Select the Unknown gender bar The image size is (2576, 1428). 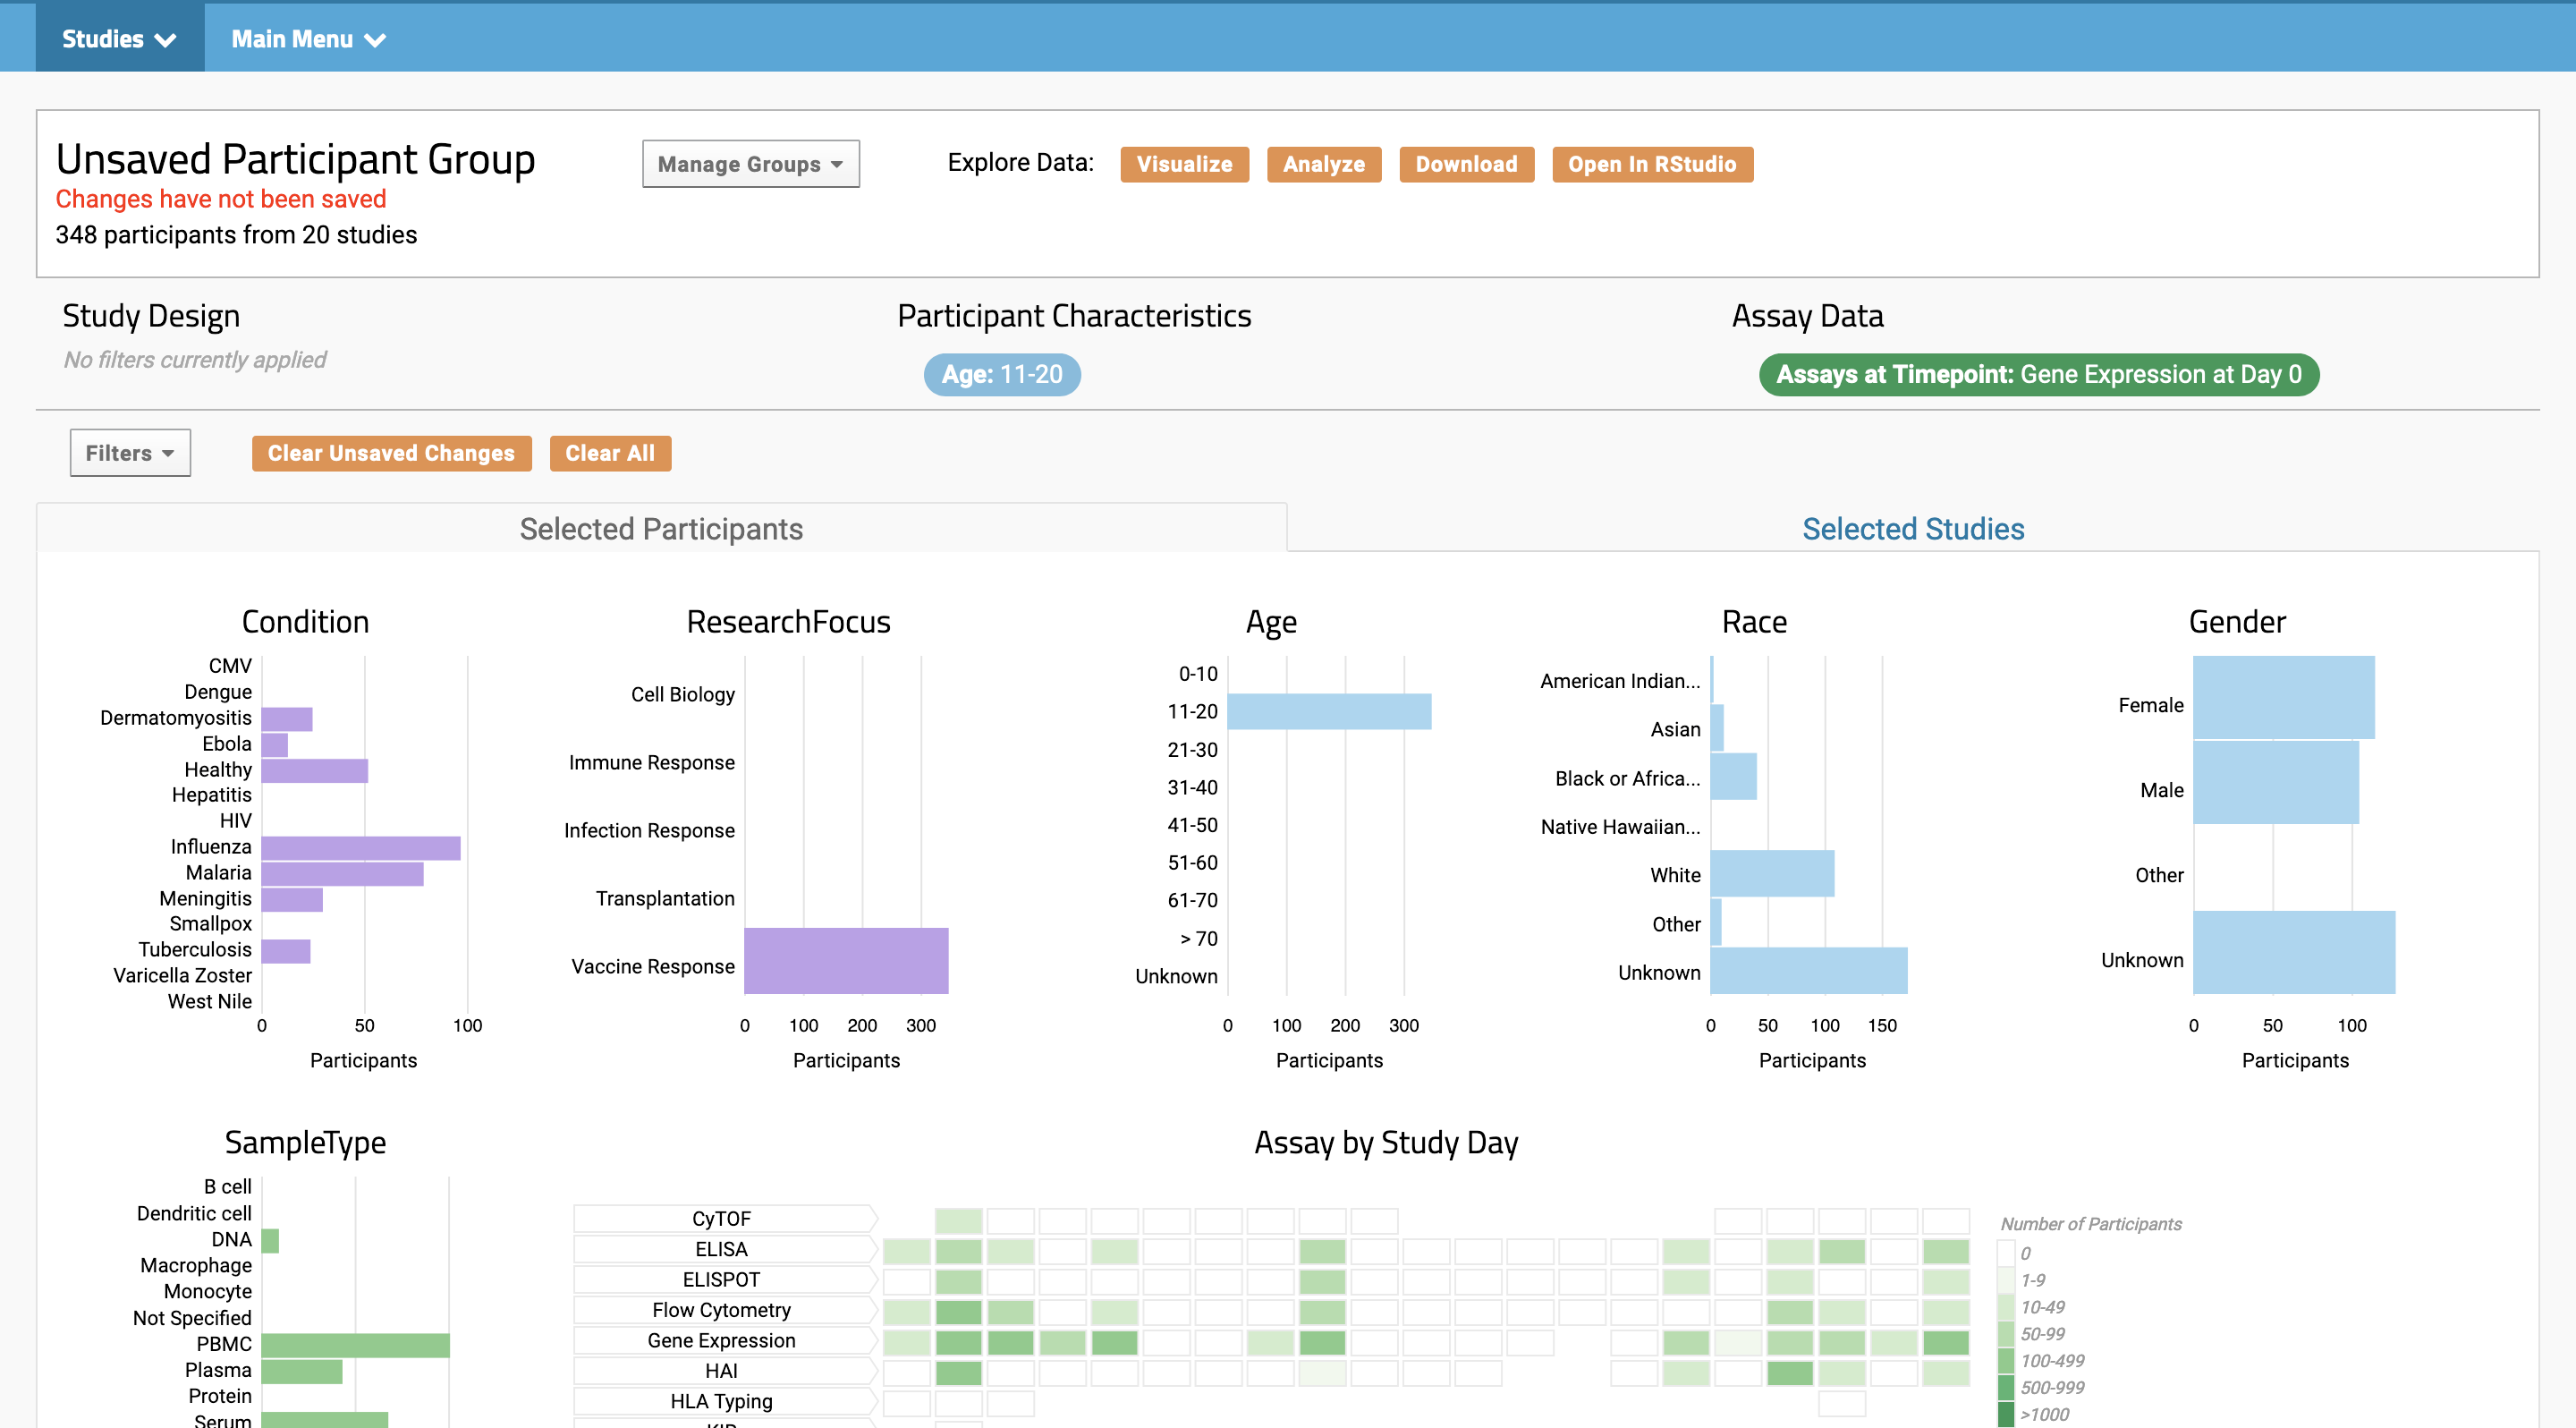tap(2293, 952)
